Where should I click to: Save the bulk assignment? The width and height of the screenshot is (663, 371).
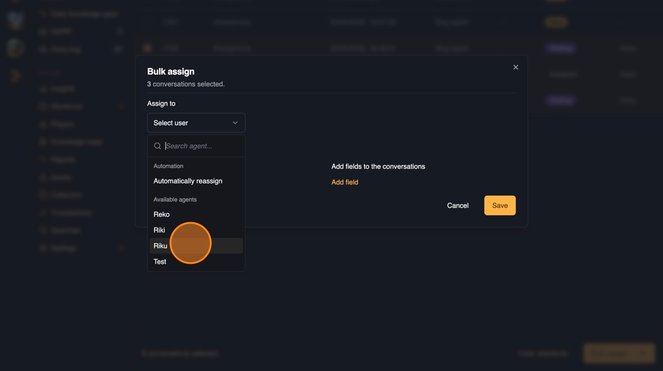[x=500, y=206]
